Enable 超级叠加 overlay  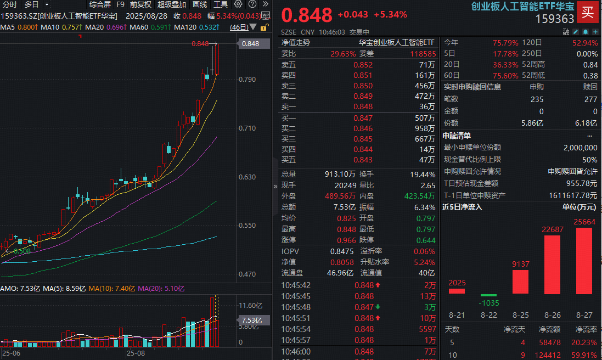pyautogui.click(x=172, y=4)
